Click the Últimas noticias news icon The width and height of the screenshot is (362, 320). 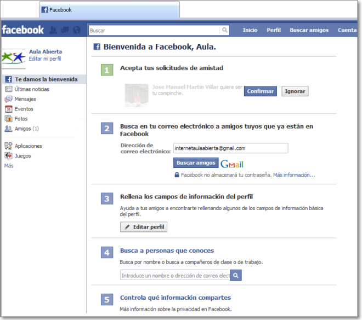click(x=9, y=89)
